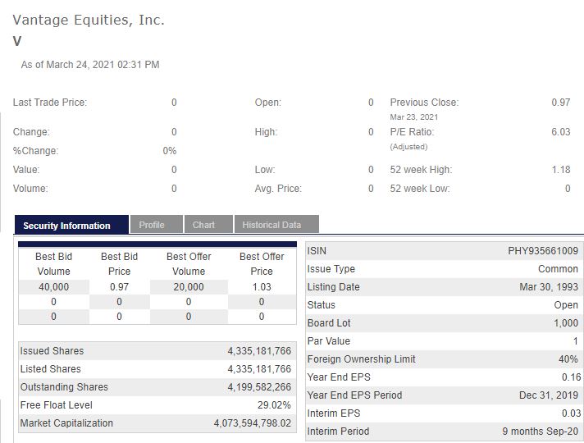Click the P/E Ratio 6.03 value
Viewport: 584px width, 443px height.
(561, 131)
